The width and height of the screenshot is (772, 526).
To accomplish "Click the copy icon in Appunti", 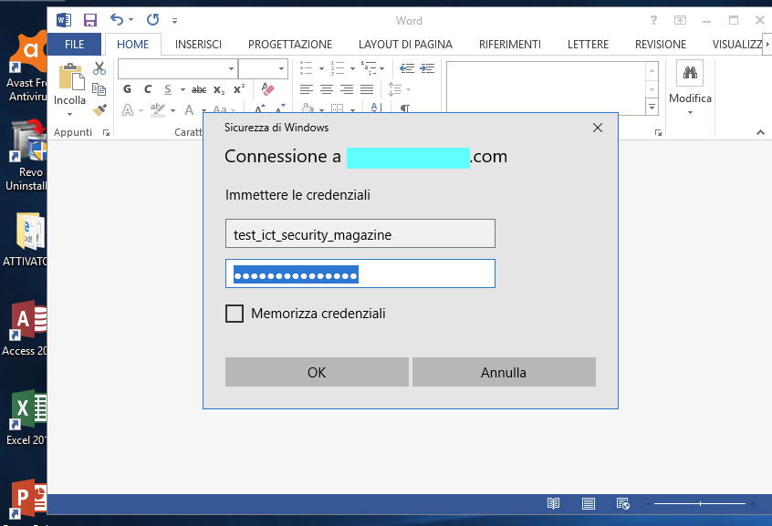I will pyautogui.click(x=99, y=89).
